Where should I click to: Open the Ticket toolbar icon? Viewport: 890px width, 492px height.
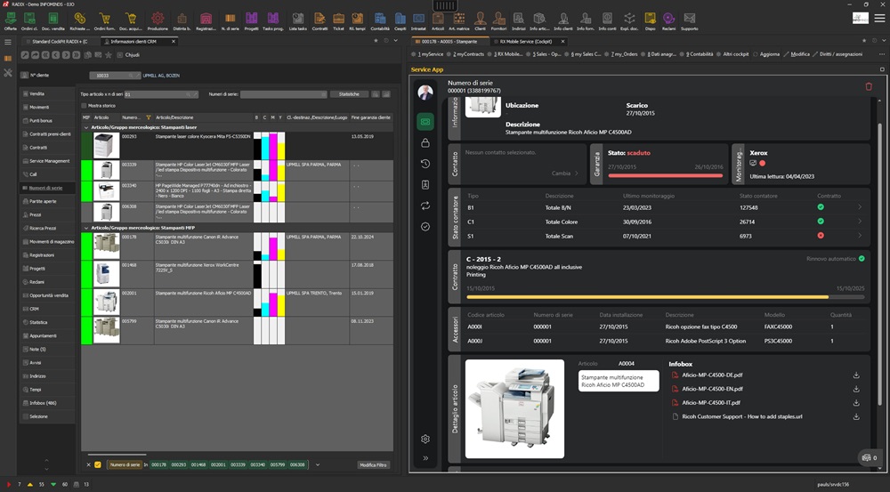(338, 20)
